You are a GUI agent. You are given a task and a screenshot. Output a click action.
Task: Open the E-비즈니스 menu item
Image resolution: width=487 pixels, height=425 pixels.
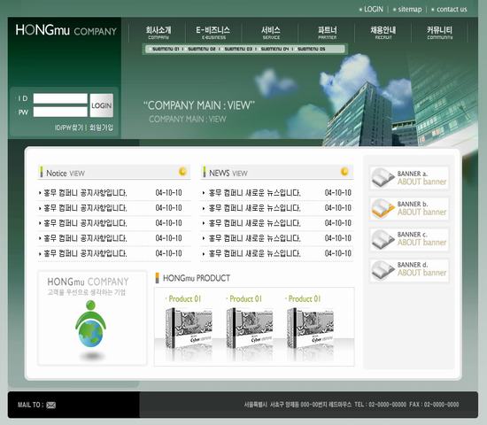point(213,33)
